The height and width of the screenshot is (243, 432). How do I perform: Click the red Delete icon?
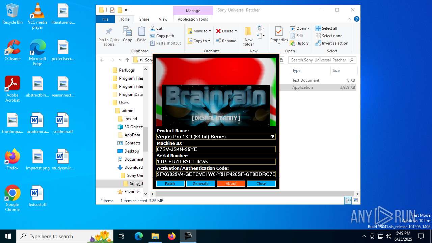[218, 31]
